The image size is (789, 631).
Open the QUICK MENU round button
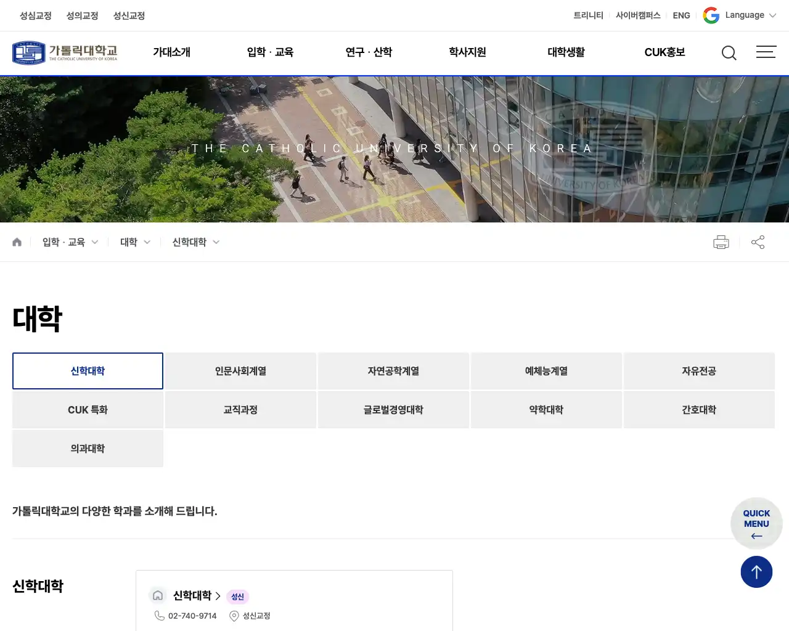click(756, 523)
